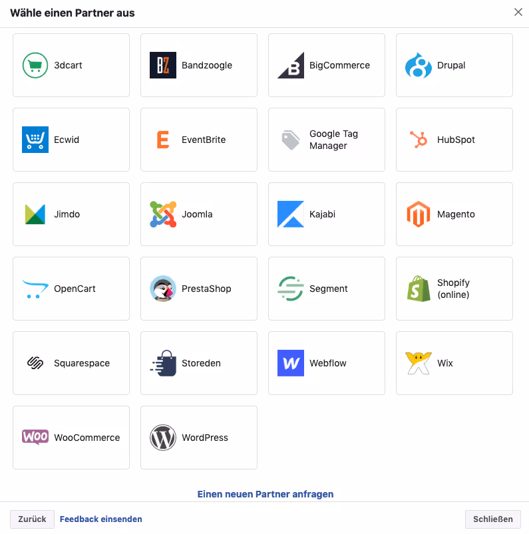The image size is (529, 534).
Task: Choose the Wix yellow logo
Action: (x=419, y=363)
